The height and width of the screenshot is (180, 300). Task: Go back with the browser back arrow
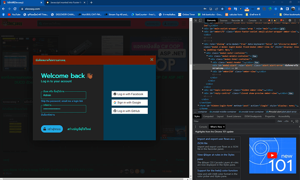point(3,9)
